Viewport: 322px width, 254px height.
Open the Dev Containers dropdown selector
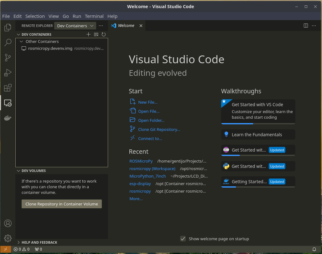click(75, 26)
